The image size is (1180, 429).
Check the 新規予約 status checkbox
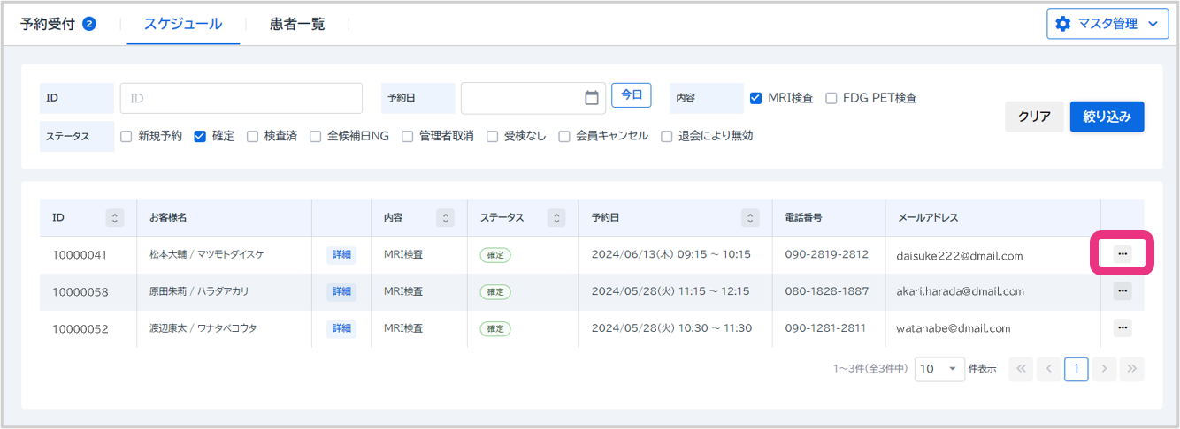click(126, 136)
